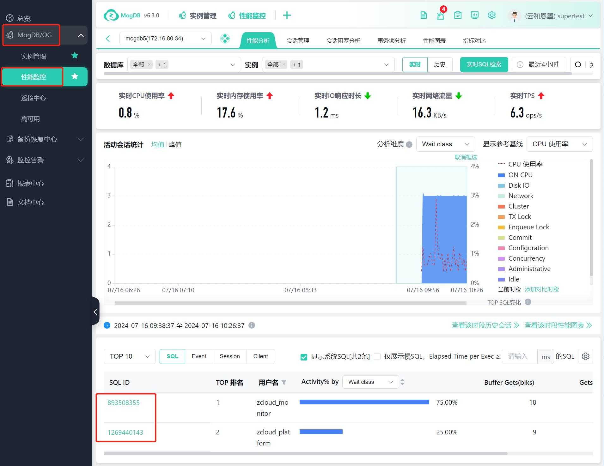Open SQL ID 1269440143
Image resolution: width=604 pixels, height=466 pixels.
(x=125, y=432)
